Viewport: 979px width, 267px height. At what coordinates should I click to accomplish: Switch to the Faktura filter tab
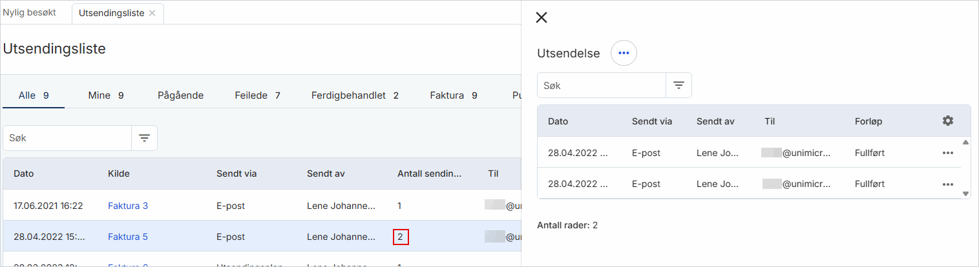454,95
